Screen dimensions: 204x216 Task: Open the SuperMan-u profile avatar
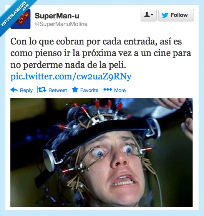(20, 19)
